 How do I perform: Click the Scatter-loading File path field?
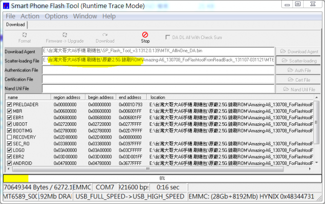[x=158, y=60]
